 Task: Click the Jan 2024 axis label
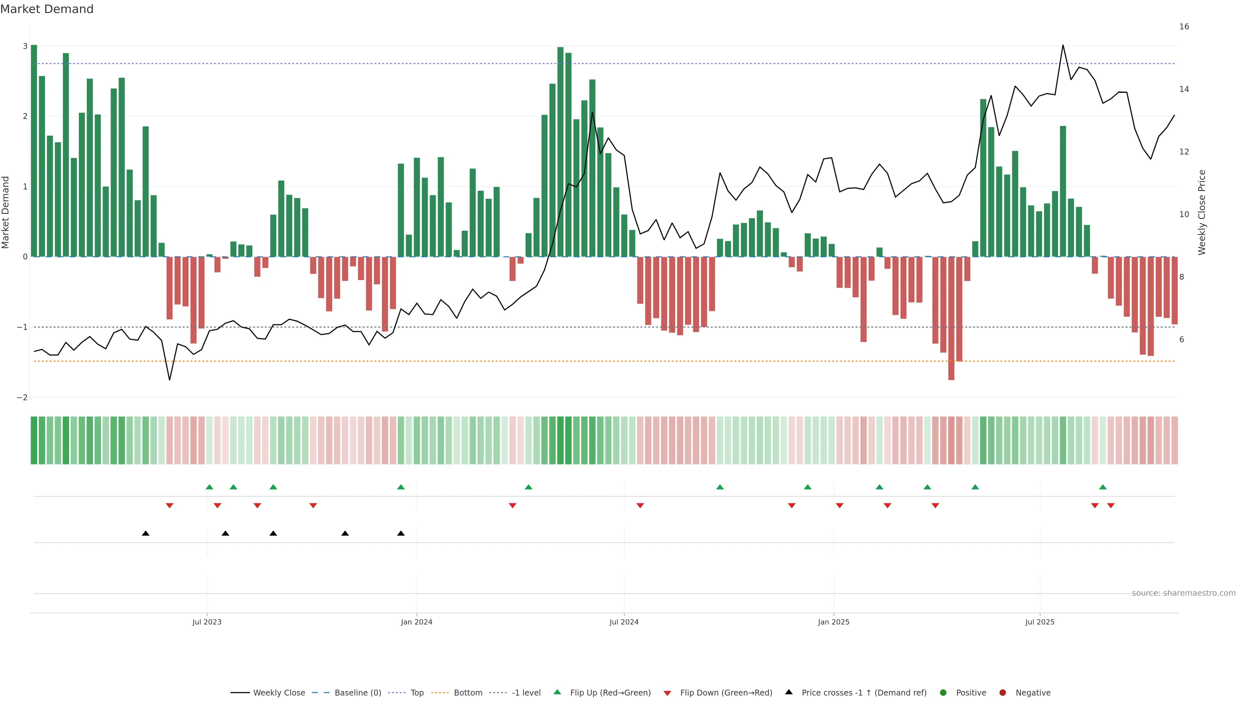pos(417,622)
